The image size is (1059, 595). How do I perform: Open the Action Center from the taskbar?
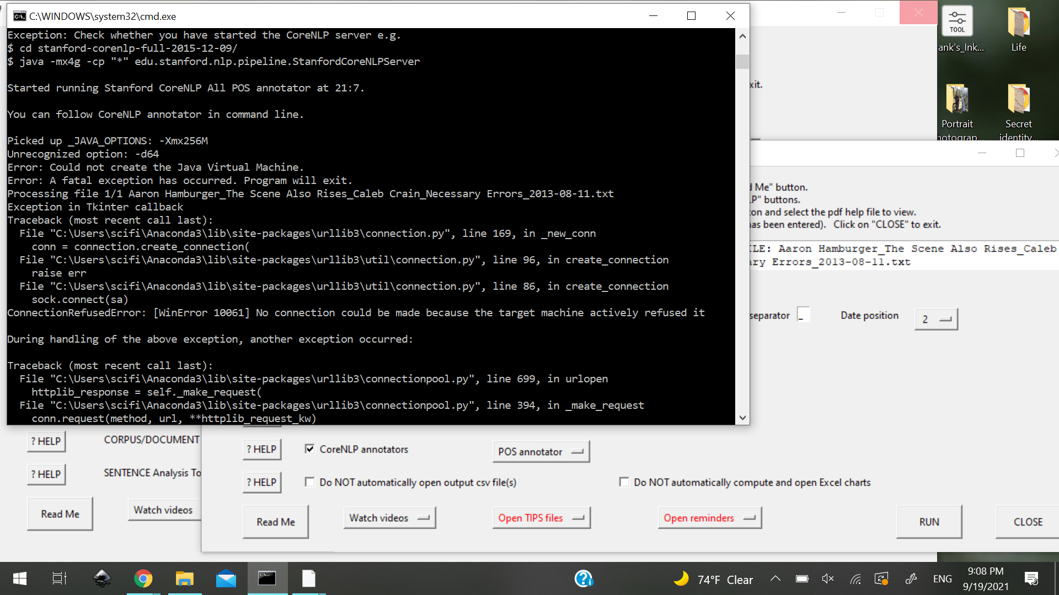click(1032, 578)
